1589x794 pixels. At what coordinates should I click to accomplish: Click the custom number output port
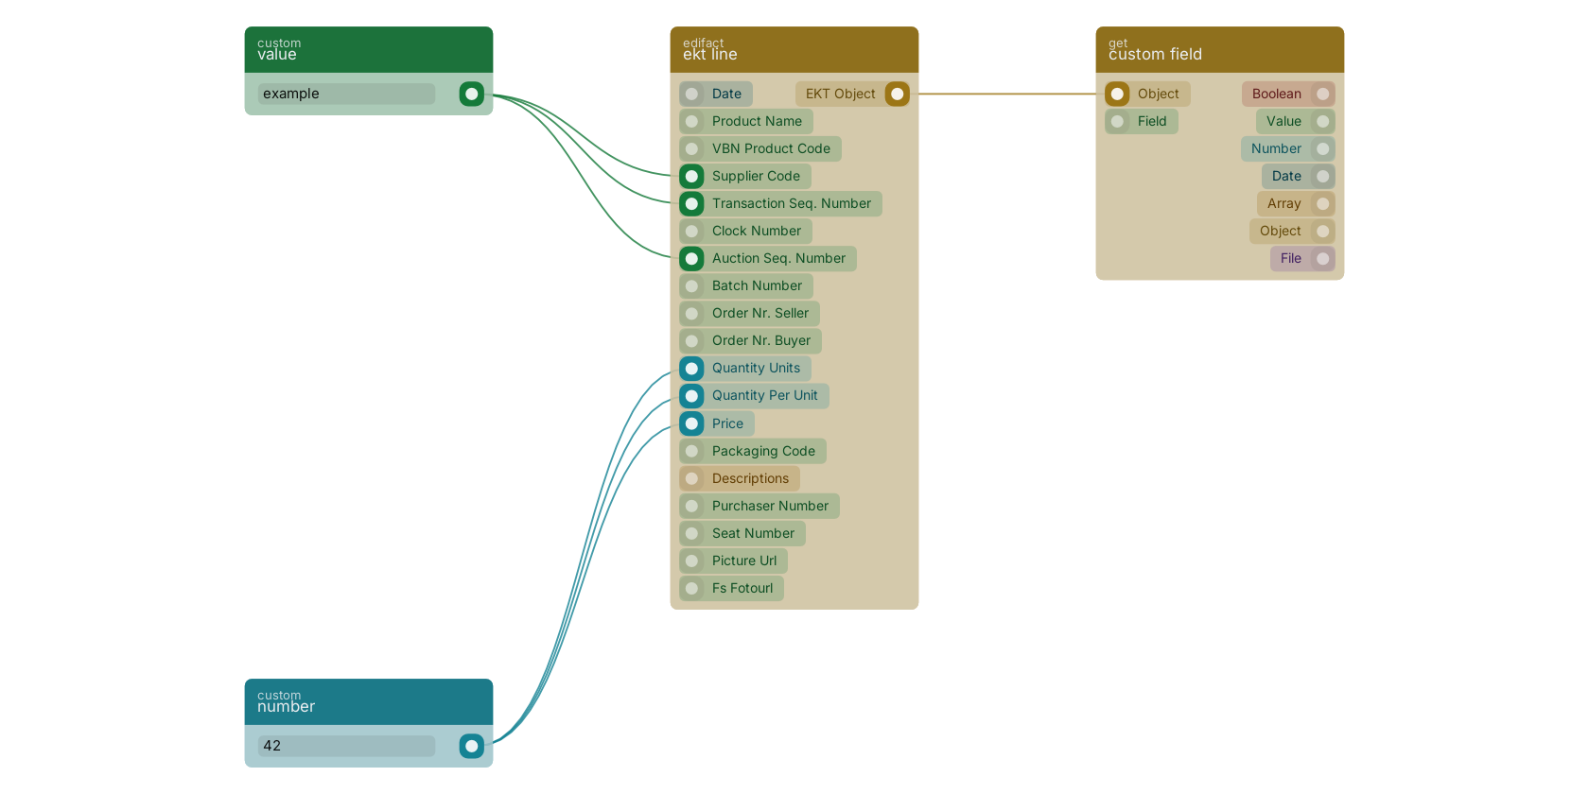[471, 746]
